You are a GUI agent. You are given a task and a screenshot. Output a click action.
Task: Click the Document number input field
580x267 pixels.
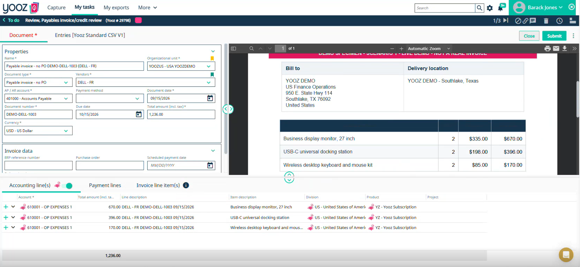[x=39, y=114]
